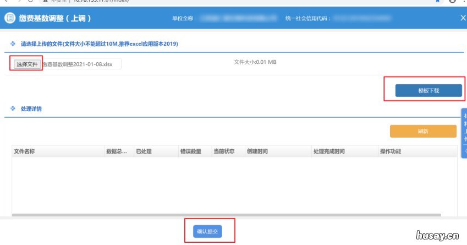Click the 文件大小:0.01 MB text

(x=255, y=62)
